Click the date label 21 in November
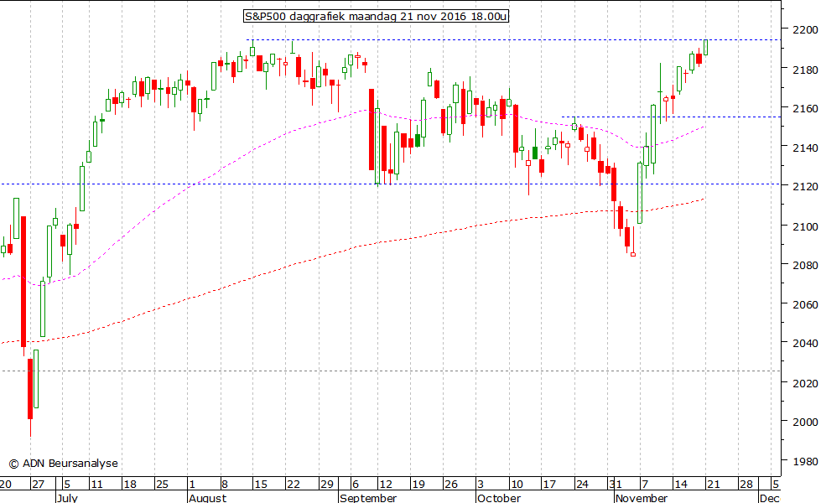The width and height of the screenshot is (821, 503). (x=713, y=485)
